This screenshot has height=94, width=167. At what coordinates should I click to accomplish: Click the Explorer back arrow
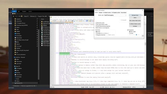point(14,16)
